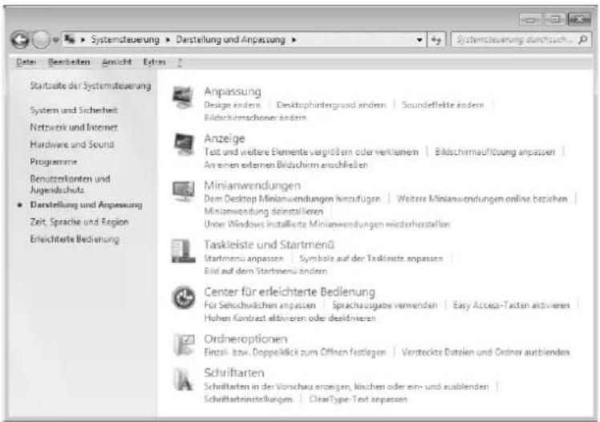Click Minianwendung deinstallieren
The height and width of the screenshot is (422, 600).
(264, 212)
